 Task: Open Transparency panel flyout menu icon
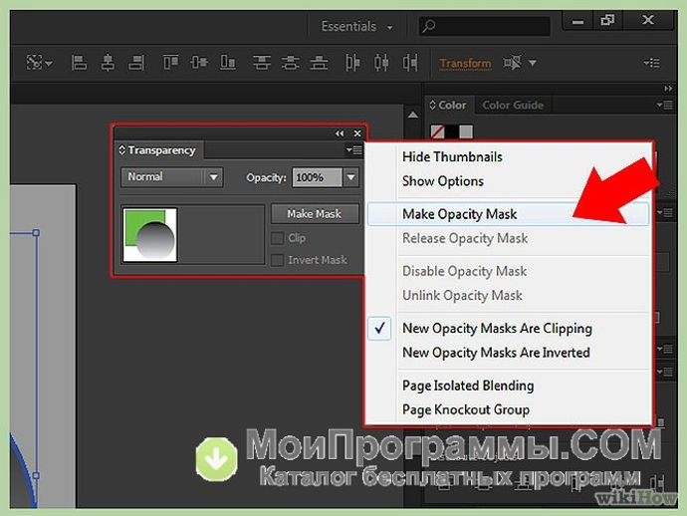point(354,150)
